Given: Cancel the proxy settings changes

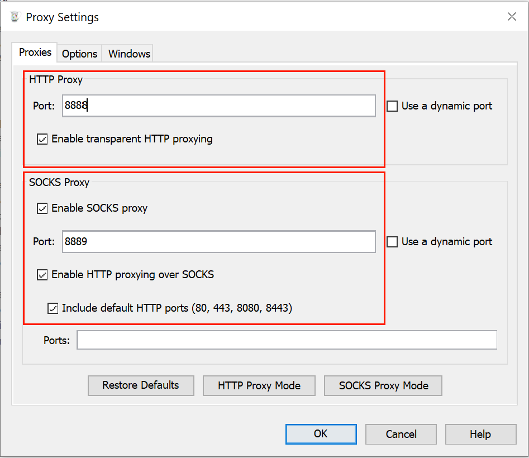Looking at the screenshot, I should click(401, 434).
